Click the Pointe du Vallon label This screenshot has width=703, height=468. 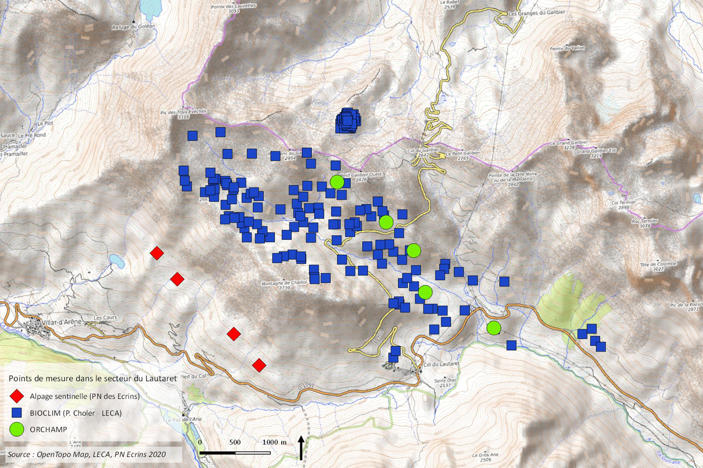[x=568, y=49]
